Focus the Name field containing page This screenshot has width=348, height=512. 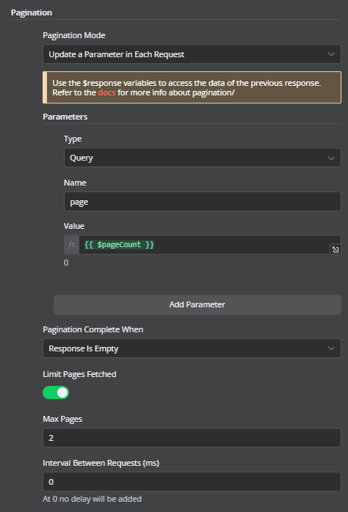pos(202,202)
